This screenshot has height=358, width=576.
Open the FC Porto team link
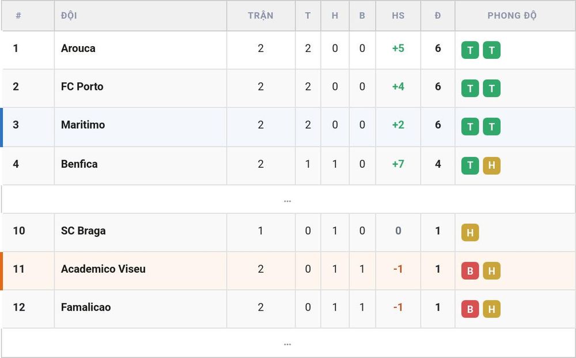pyautogui.click(x=82, y=86)
